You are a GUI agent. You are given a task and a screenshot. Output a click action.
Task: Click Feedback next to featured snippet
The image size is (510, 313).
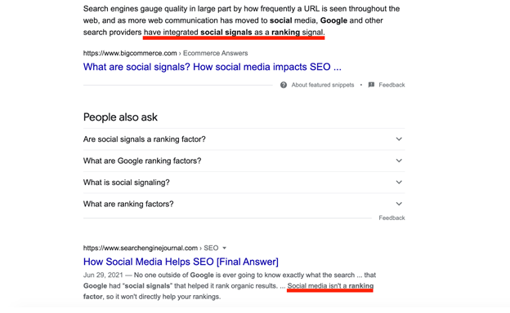391,85
